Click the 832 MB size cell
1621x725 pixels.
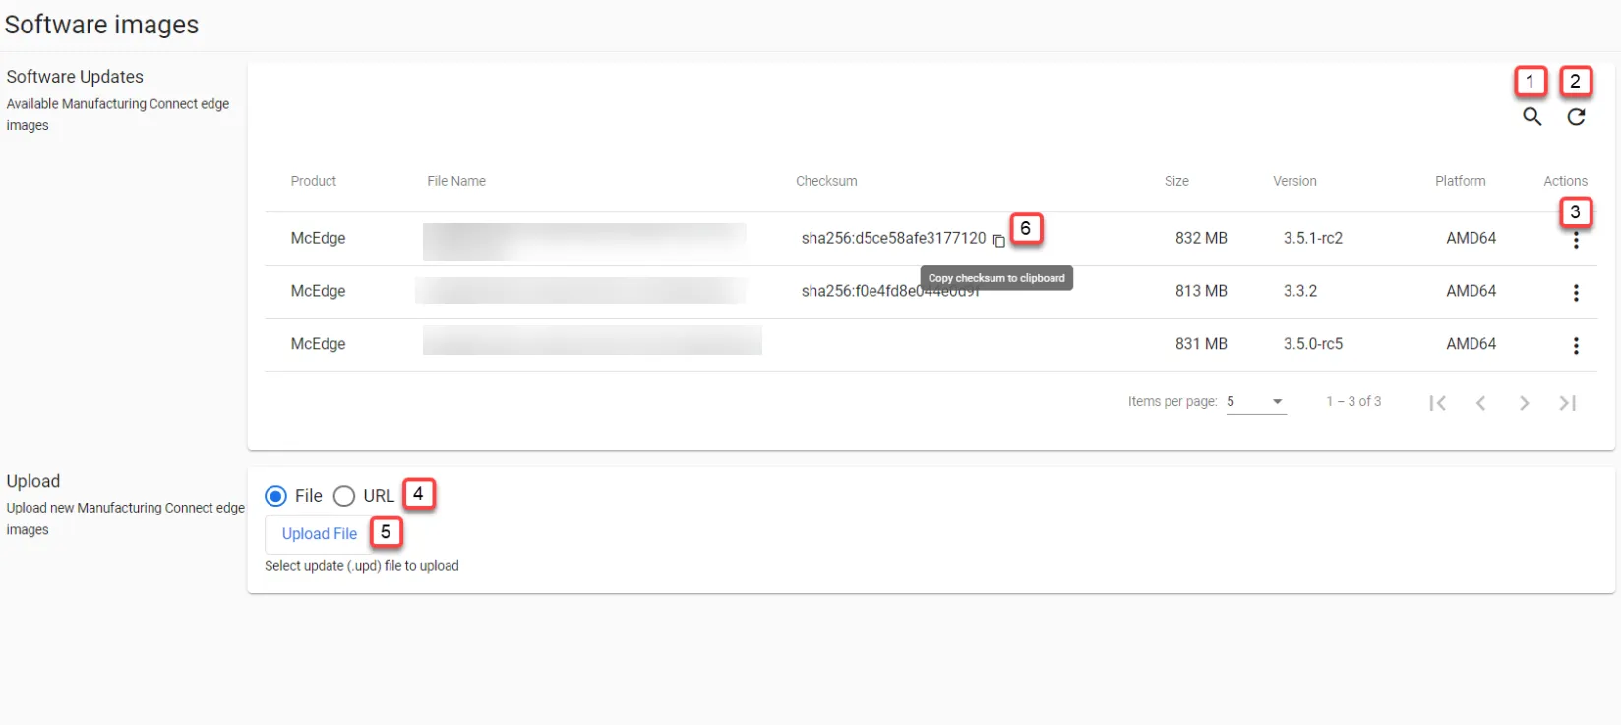(x=1201, y=238)
